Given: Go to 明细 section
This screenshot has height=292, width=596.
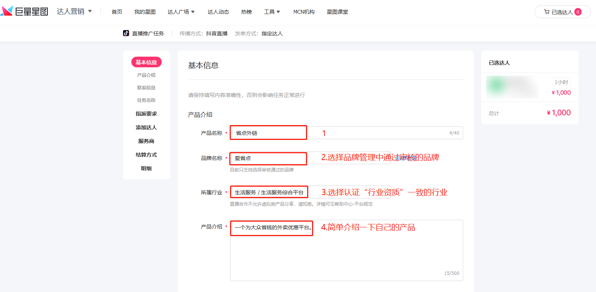Looking at the screenshot, I should [x=147, y=168].
